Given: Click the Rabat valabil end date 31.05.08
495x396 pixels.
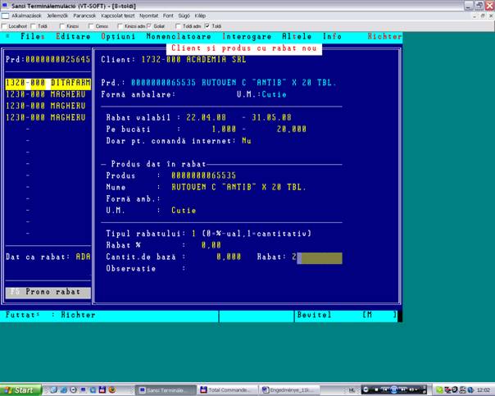Looking at the screenshot, I should pos(271,118).
